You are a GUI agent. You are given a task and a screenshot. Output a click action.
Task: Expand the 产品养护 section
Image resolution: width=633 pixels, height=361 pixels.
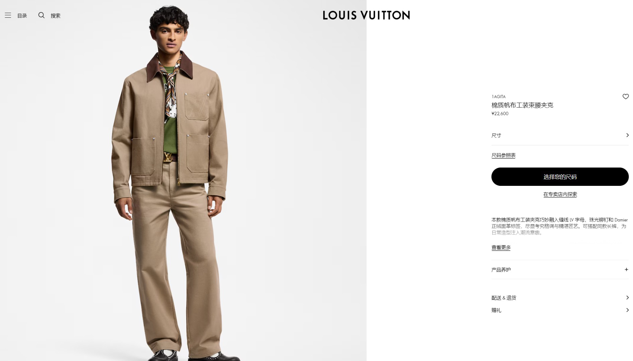[560, 269]
